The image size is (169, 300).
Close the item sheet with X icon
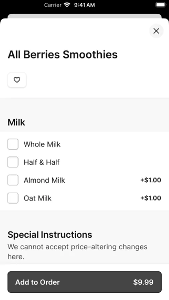point(156,31)
